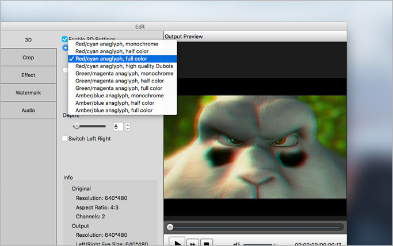Click the 3D preview video image
Screen dimensions: 393x246
pos(255,147)
